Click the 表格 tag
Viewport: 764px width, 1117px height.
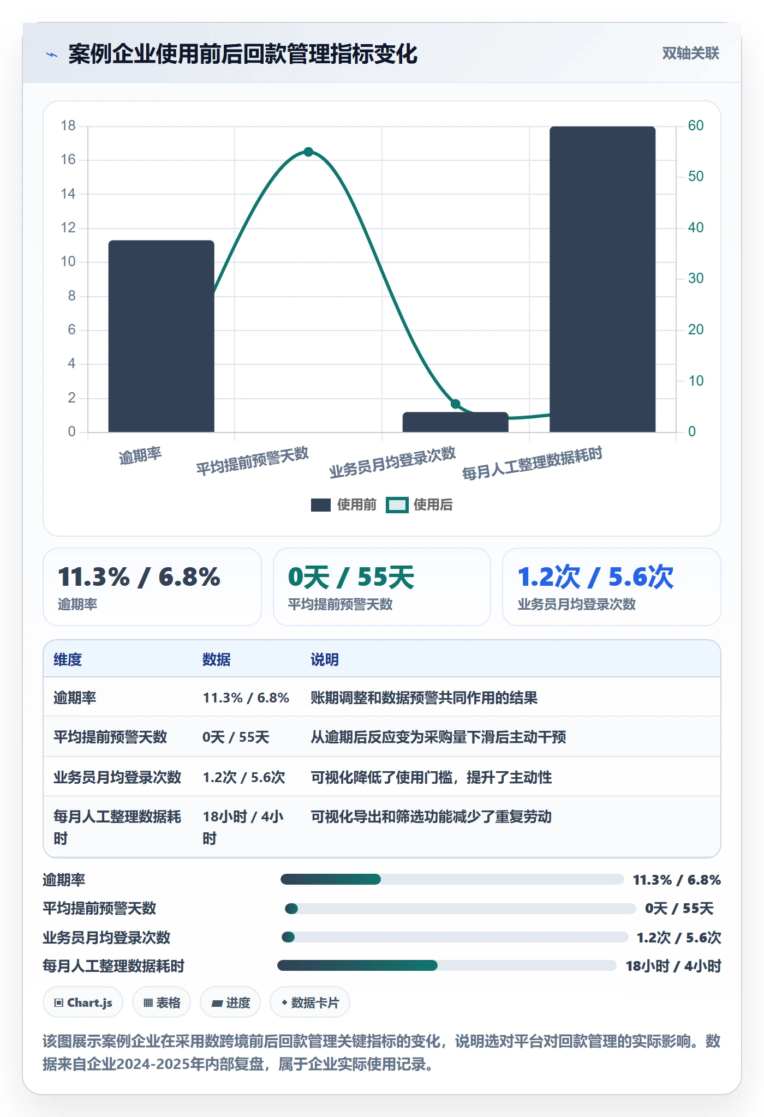[x=162, y=1002]
